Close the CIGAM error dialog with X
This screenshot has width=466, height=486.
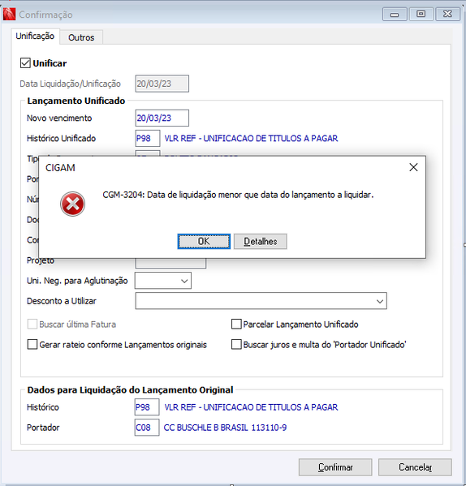click(x=413, y=167)
